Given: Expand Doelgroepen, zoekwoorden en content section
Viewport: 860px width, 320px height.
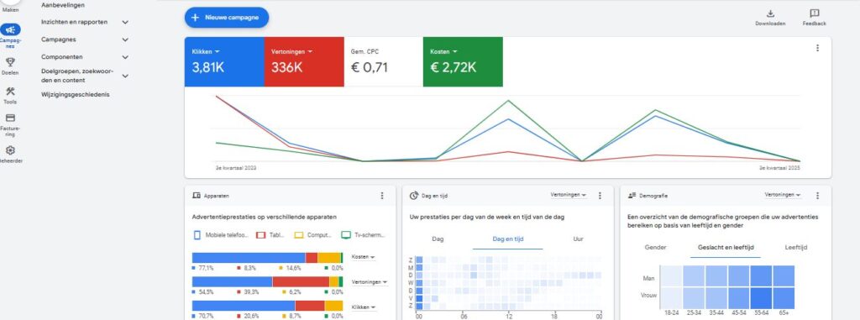Looking at the screenshot, I should tap(125, 76).
